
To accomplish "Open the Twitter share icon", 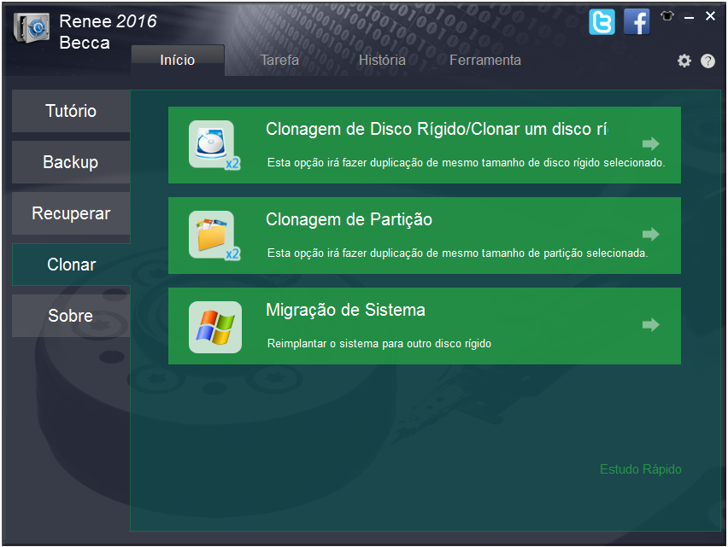I will coord(602,22).
